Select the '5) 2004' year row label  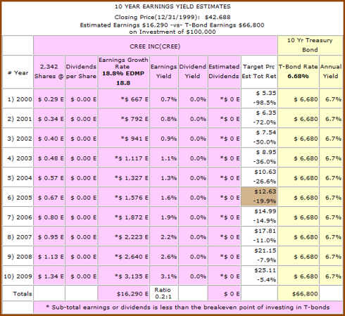(x=18, y=177)
